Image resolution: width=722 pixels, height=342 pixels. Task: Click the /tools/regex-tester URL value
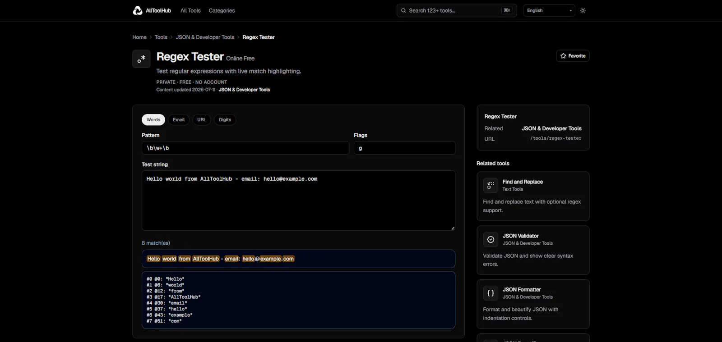556,138
